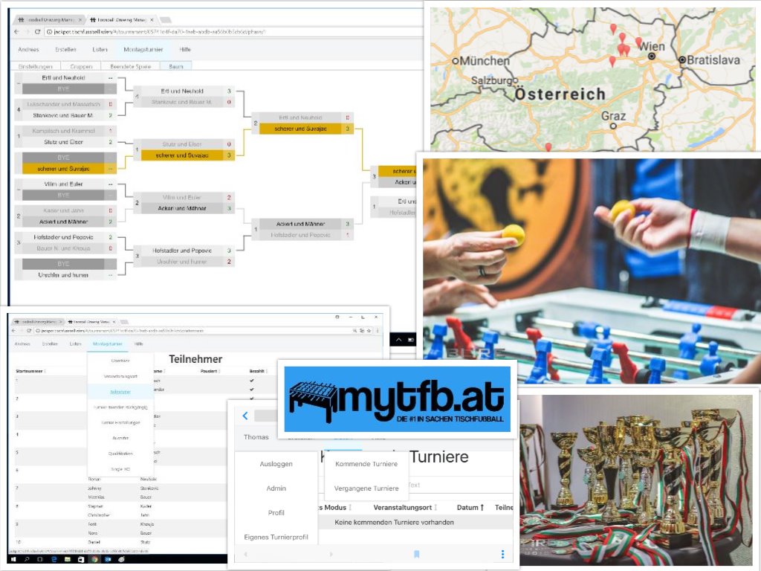Open Chrome icon in the taskbar
761x571 pixels.
pyautogui.click(x=94, y=559)
